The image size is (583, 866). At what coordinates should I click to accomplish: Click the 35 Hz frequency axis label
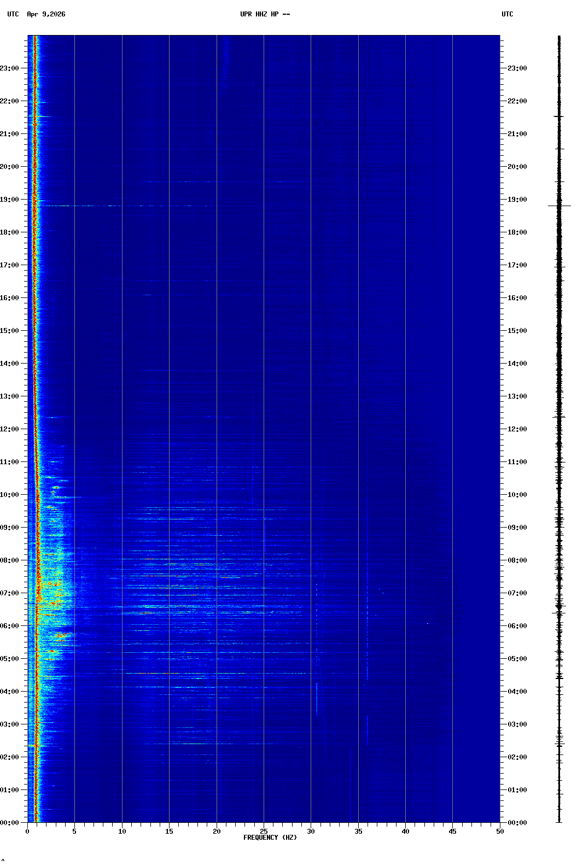tap(358, 832)
